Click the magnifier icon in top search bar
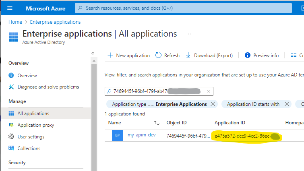The width and height of the screenshot is (304, 171). click(80, 8)
